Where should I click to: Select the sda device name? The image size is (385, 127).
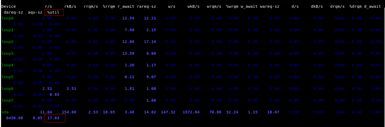click(5, 112)
